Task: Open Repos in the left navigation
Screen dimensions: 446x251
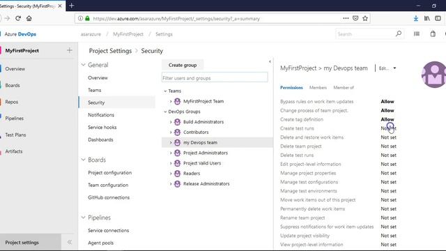Action: point(12,102)
